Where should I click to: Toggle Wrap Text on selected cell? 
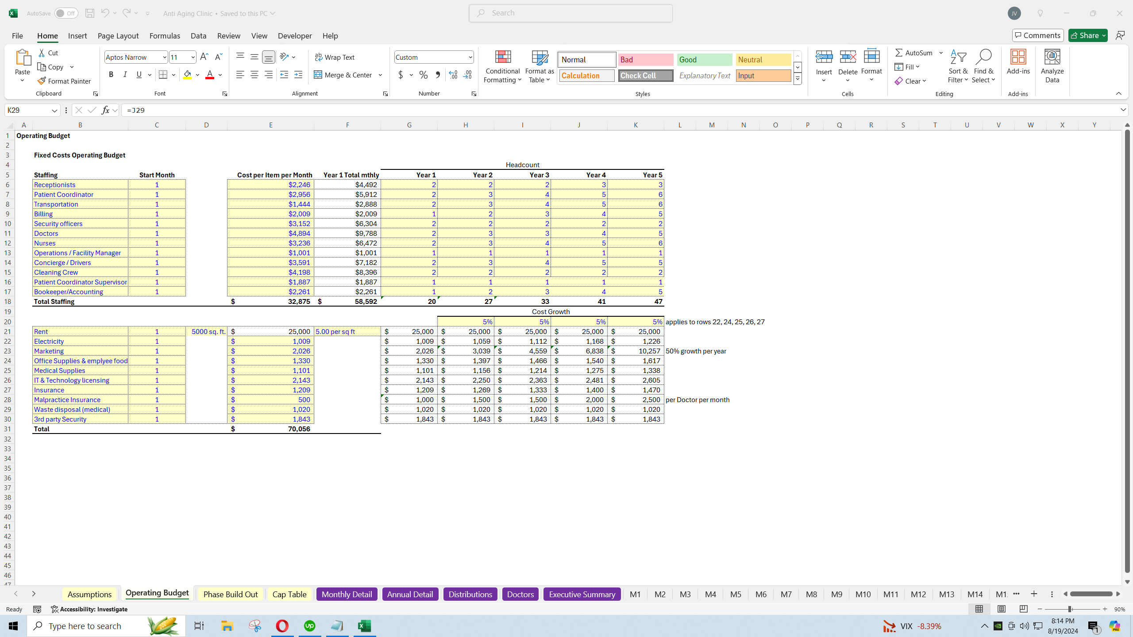[335, 57]
